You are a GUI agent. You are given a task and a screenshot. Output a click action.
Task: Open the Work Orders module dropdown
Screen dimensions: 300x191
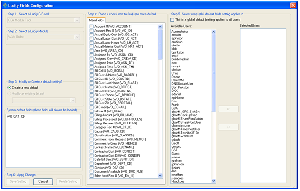pos(77,37)
